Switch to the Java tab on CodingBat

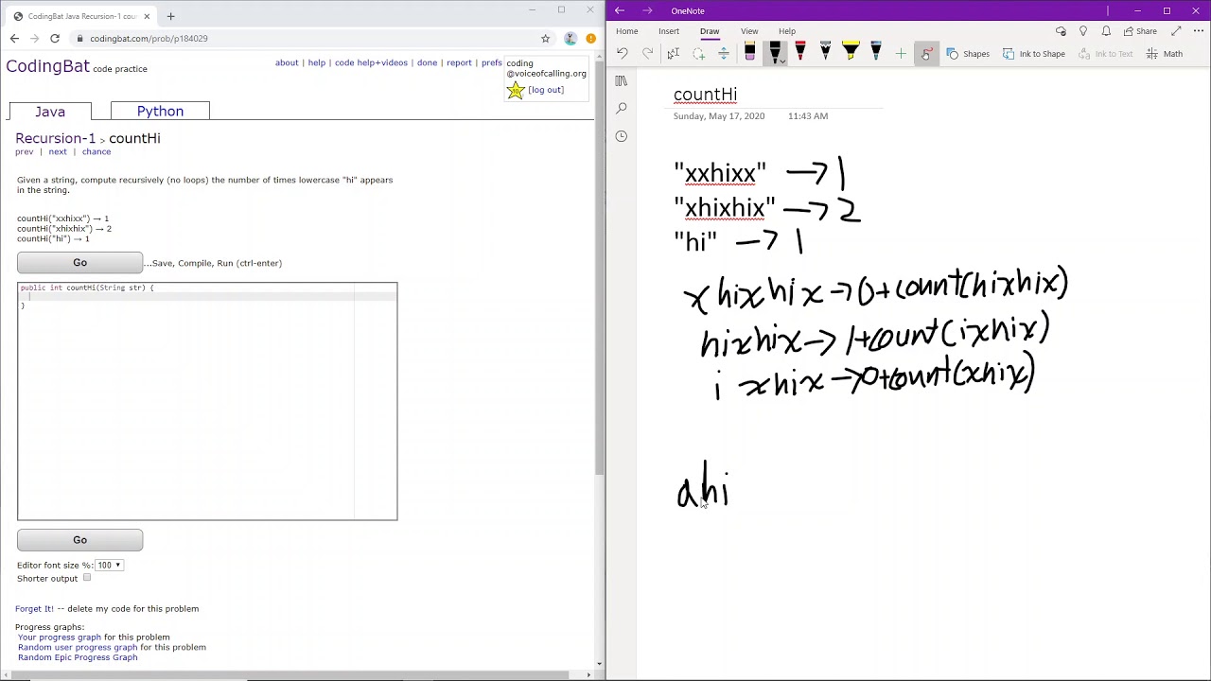click(50, 112)
